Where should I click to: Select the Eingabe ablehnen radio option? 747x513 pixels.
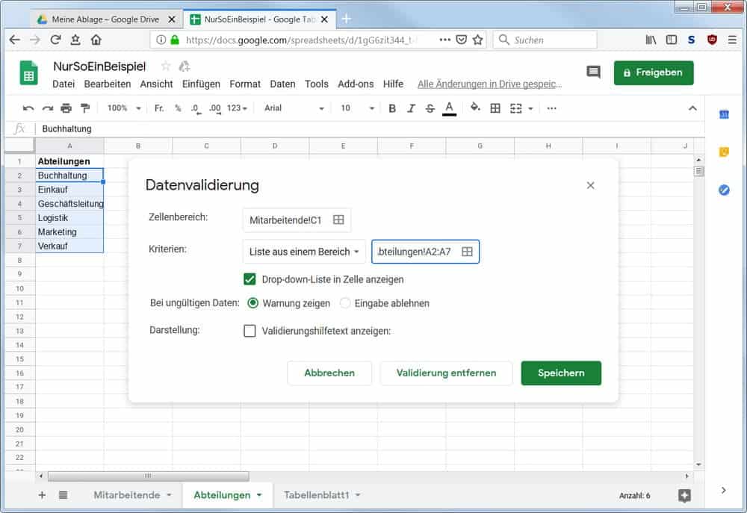(345, 303)
